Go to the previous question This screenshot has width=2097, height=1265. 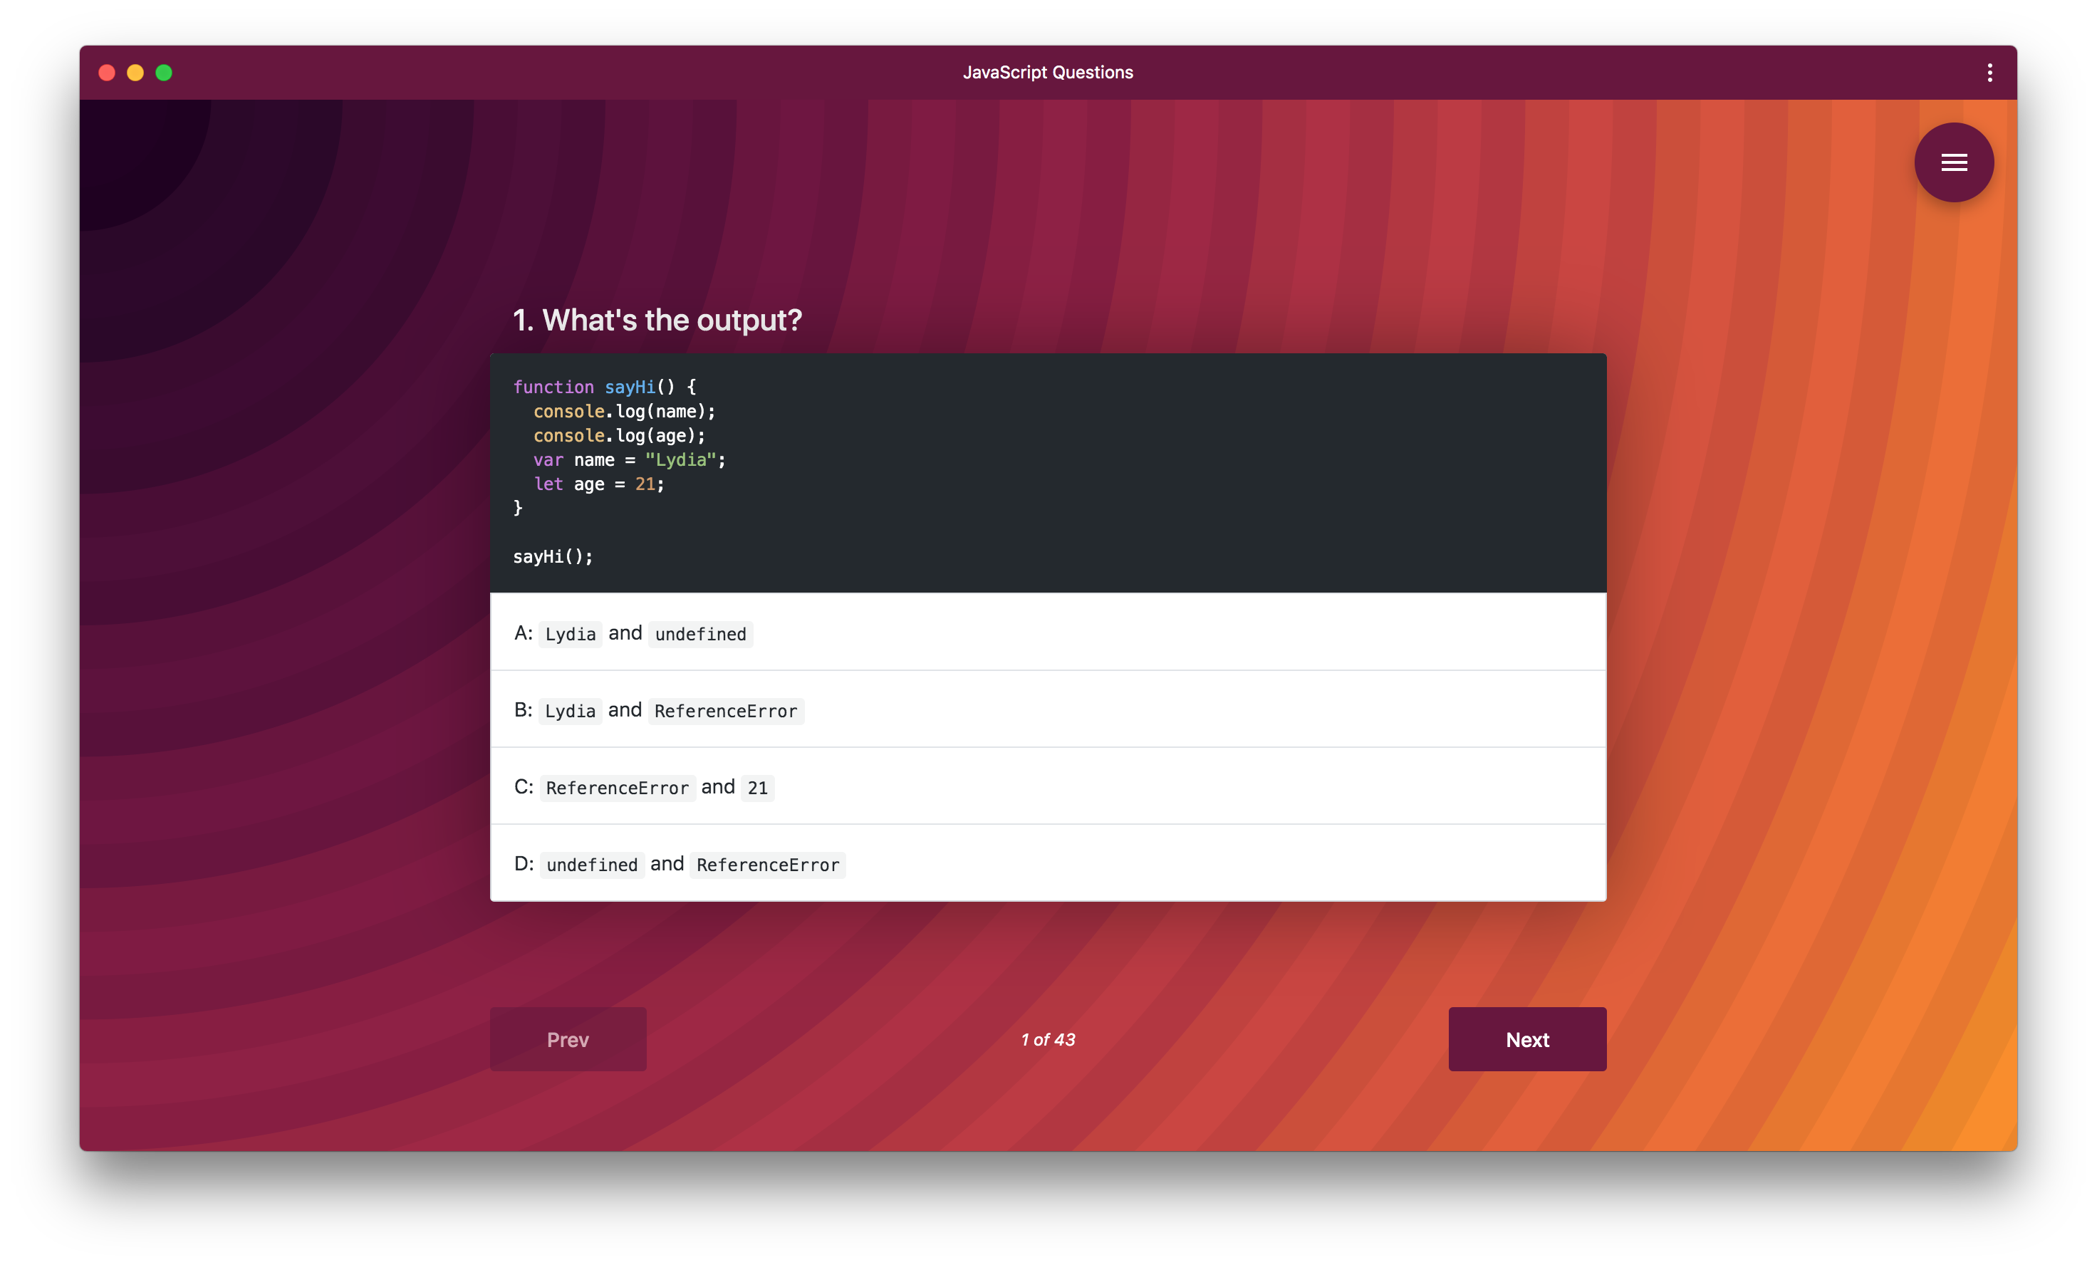pyautogui.click(x=568, y=1038)
